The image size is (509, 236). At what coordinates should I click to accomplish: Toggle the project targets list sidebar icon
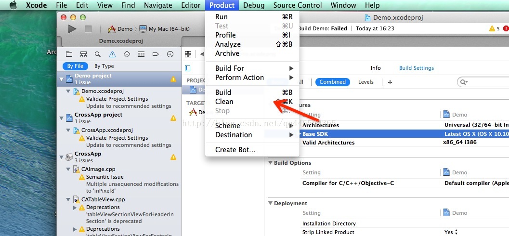(x=188, y=68)
